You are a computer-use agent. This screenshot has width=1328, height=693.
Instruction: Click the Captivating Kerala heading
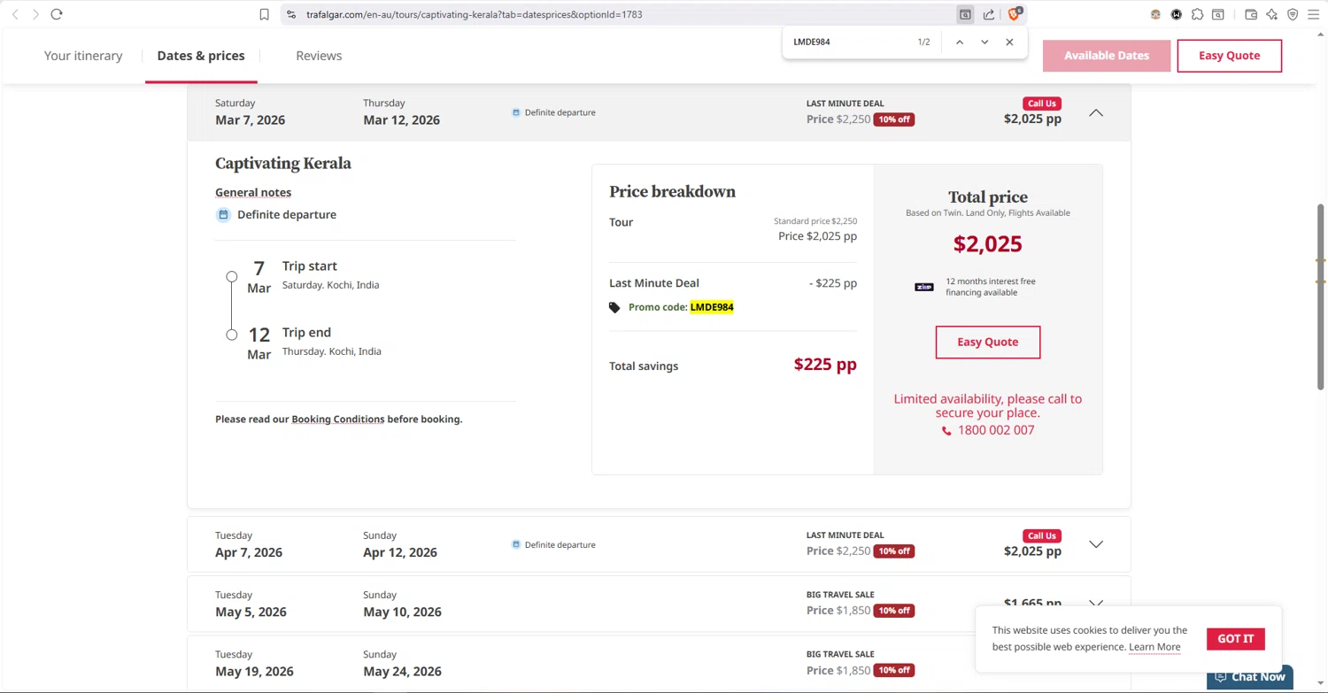pos(283,164)
